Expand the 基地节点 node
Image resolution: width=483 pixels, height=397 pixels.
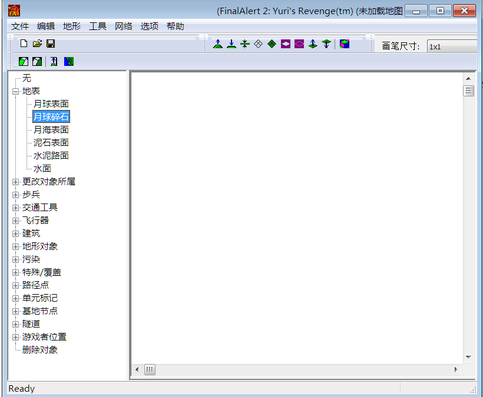(x=16, y=311)
